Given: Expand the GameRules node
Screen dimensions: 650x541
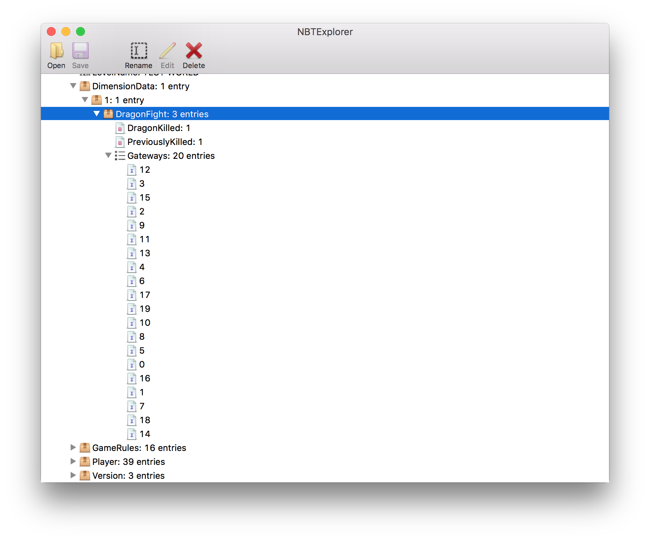Looking at the screenshot, I should pyautogui.click(x=73, y=447).
